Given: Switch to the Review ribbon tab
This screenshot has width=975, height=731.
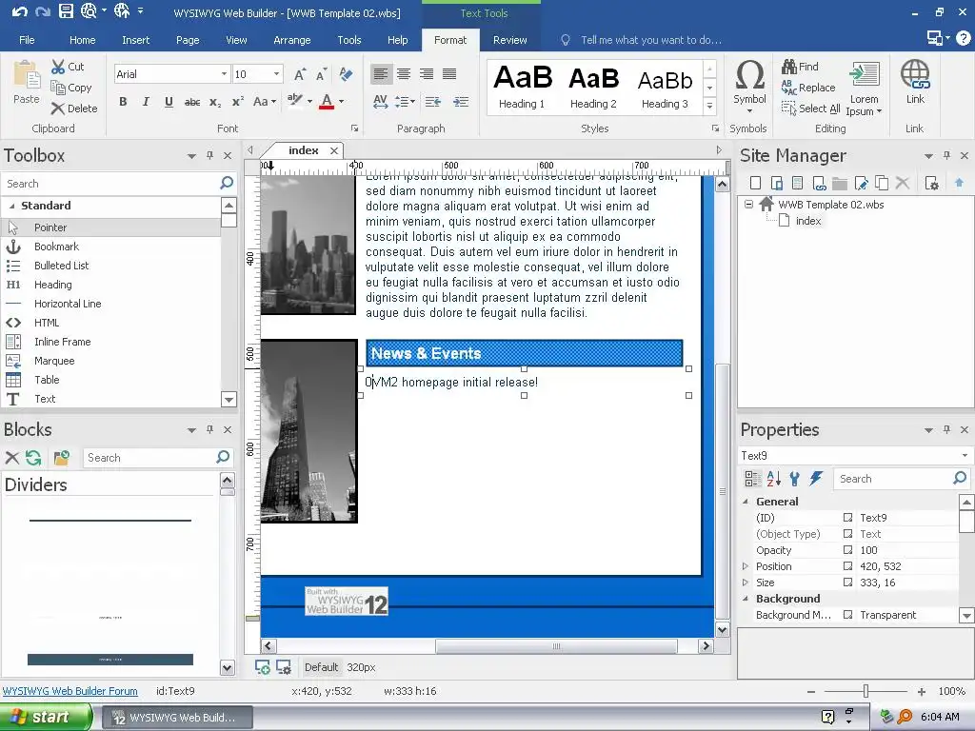Looking at the screenshot, I should click(x=510, y=40).
